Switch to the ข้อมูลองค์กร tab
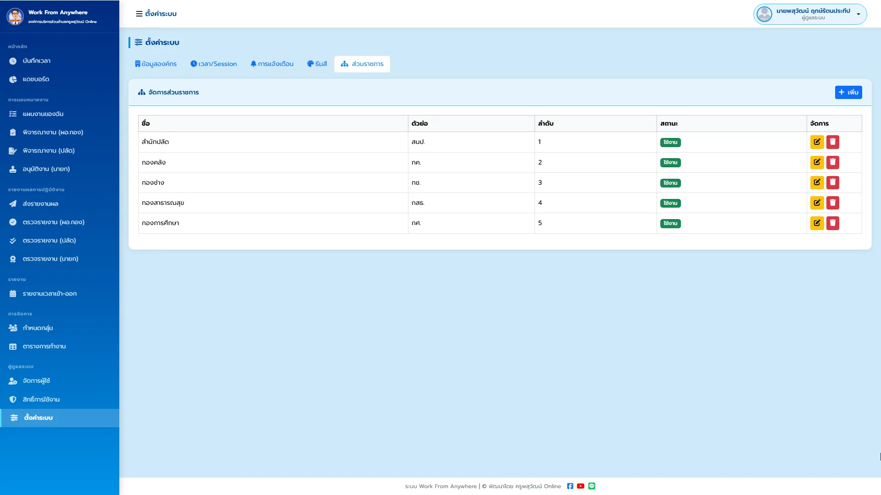 [156, 64]
